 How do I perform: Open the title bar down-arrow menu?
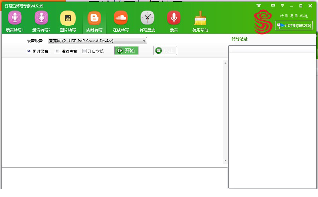(x=282, y=6)
